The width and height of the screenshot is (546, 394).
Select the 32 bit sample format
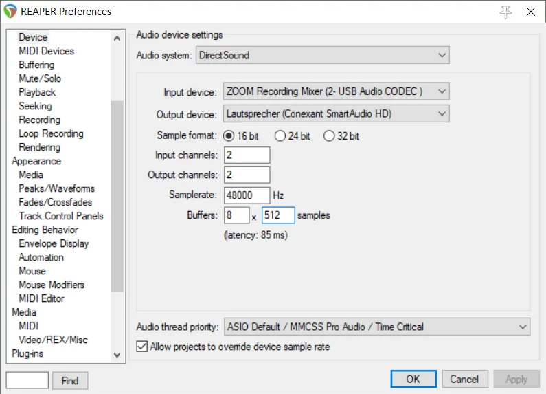click(x=329, y=136)
